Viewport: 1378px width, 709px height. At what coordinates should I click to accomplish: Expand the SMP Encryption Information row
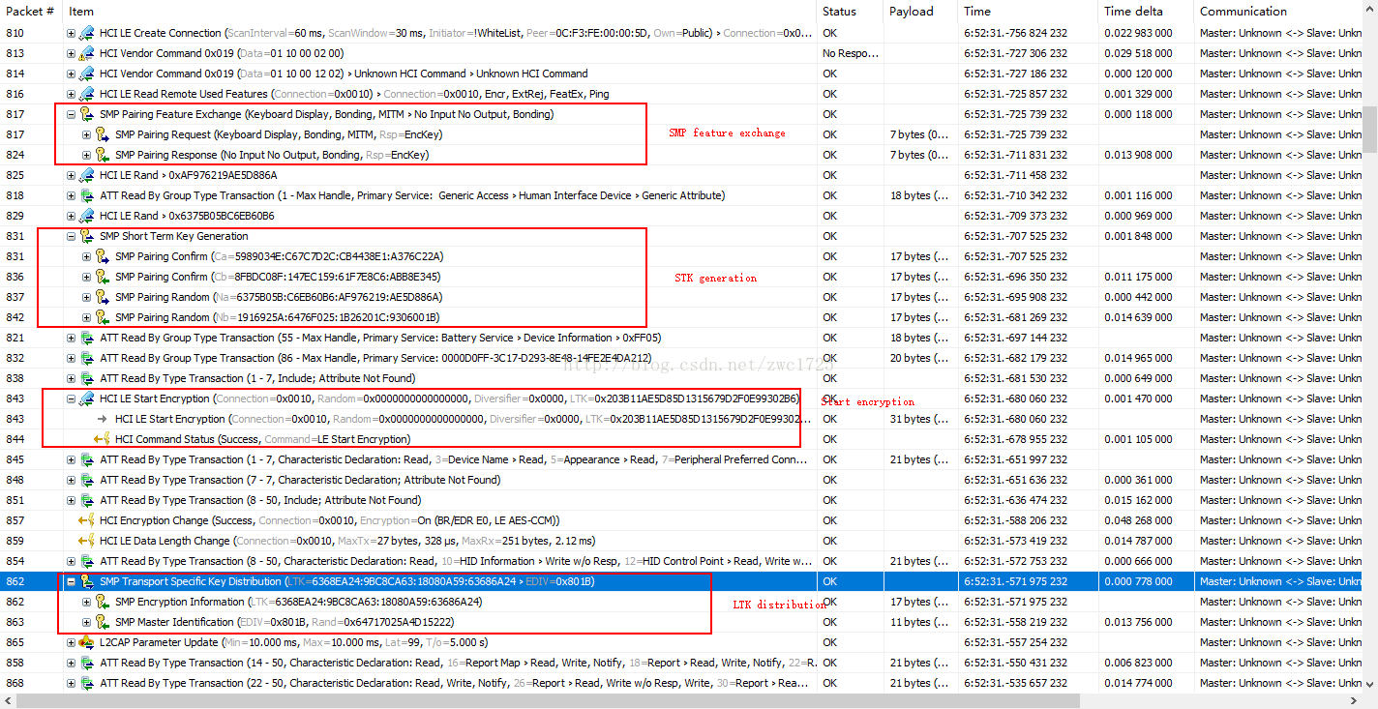pyautogui.click(x=86, y=602)
